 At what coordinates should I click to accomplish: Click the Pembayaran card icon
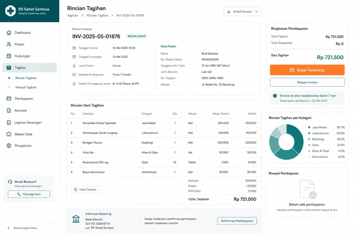tap(9, 98)
